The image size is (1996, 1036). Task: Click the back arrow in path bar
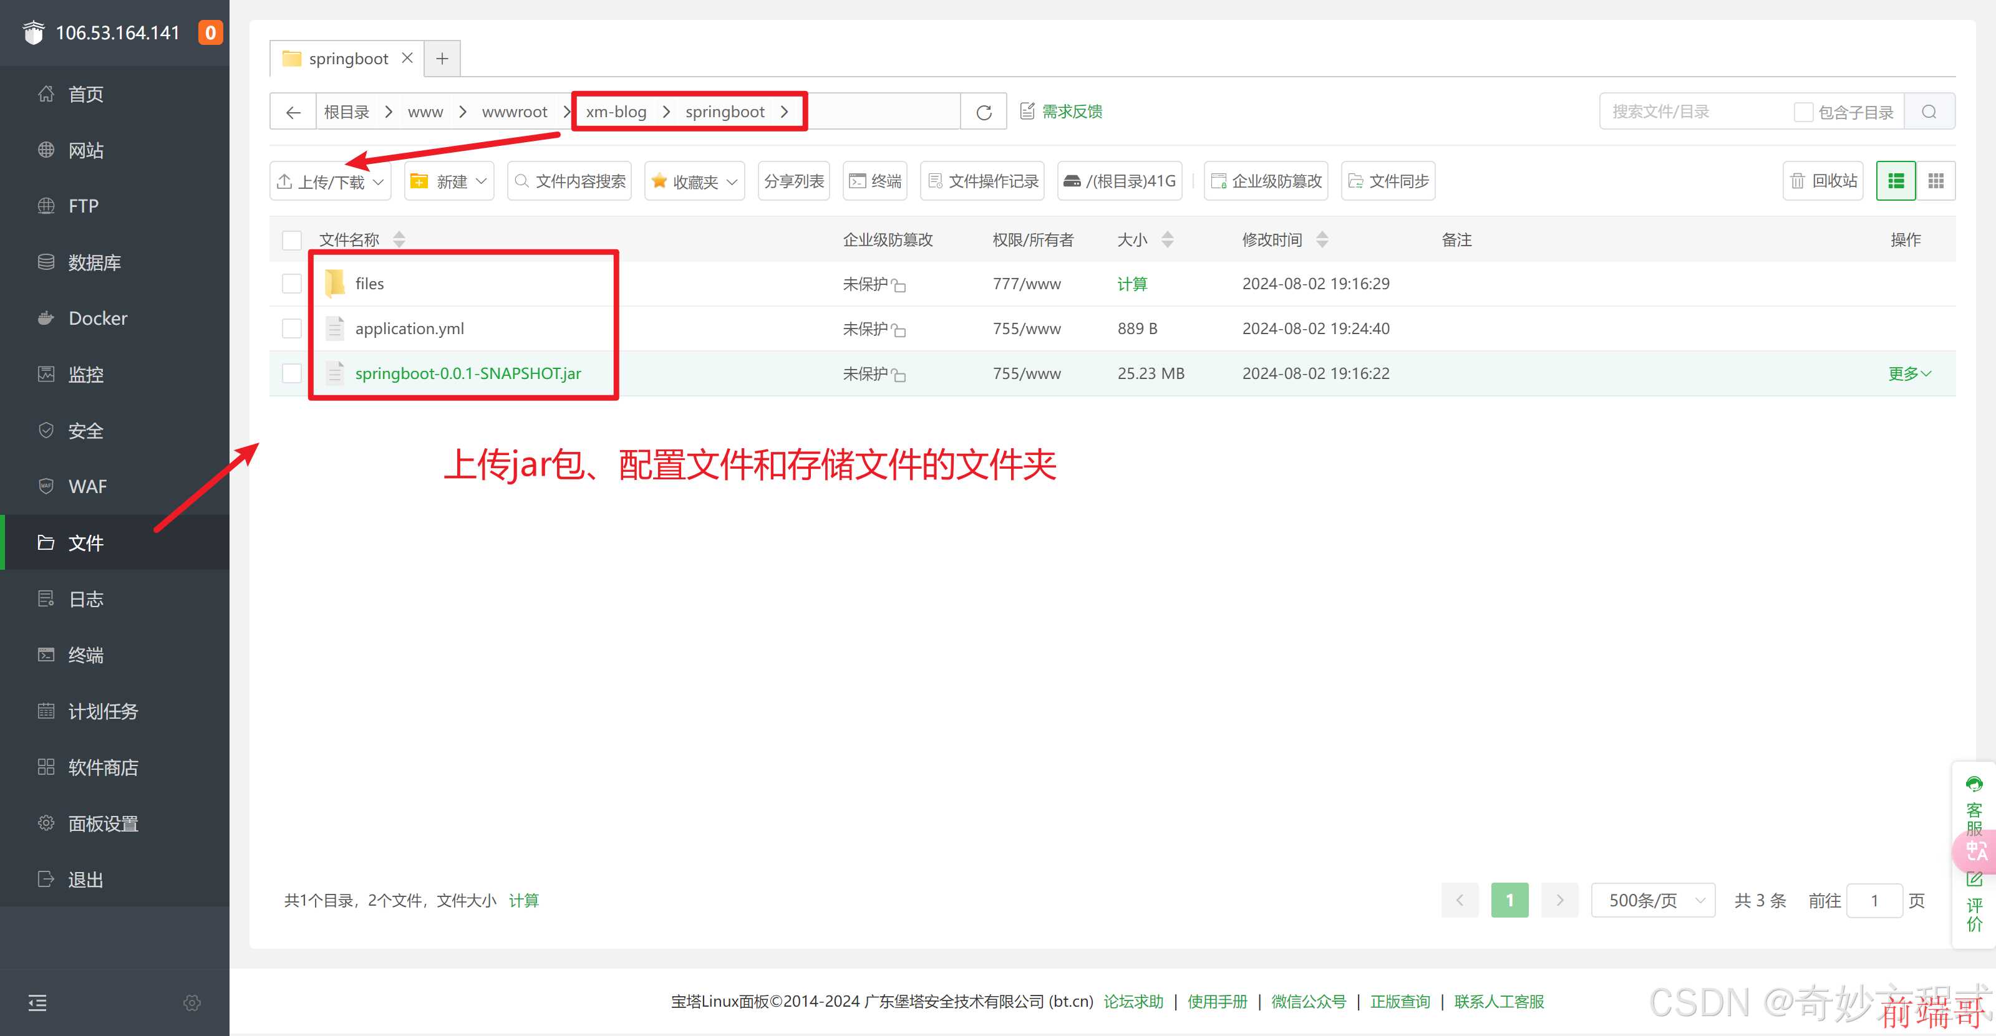[x=293, y=112]
